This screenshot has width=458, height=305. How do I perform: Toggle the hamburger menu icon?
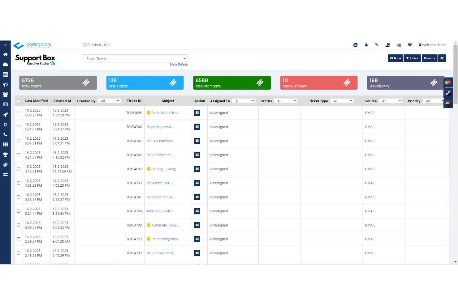(x=5, y=45)
